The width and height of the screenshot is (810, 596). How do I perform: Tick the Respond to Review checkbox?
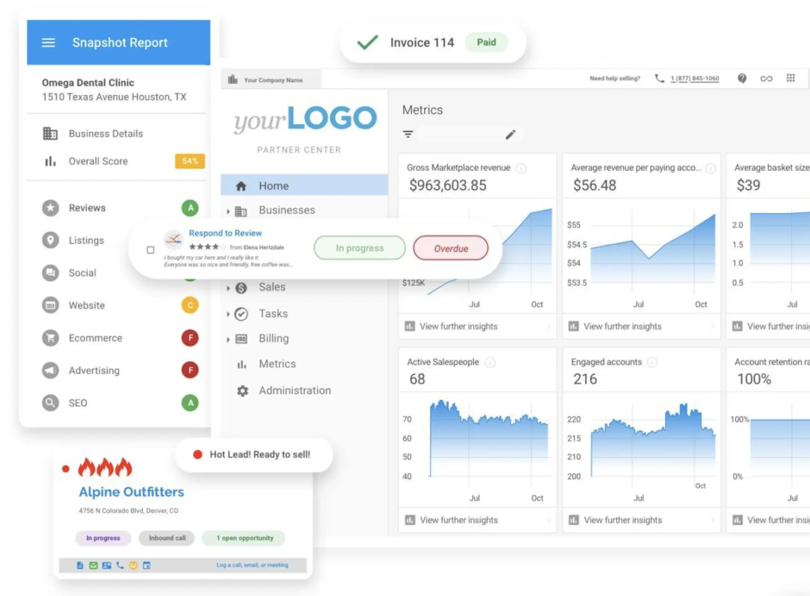(x=150, y=250)
